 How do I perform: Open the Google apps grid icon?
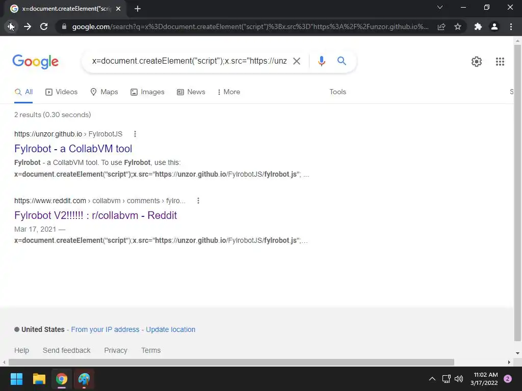click(500, 62)
